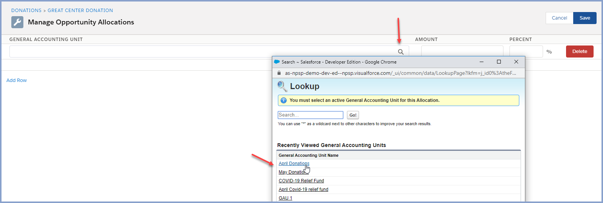Maximize the Search popup window

[x=499, y=62]
